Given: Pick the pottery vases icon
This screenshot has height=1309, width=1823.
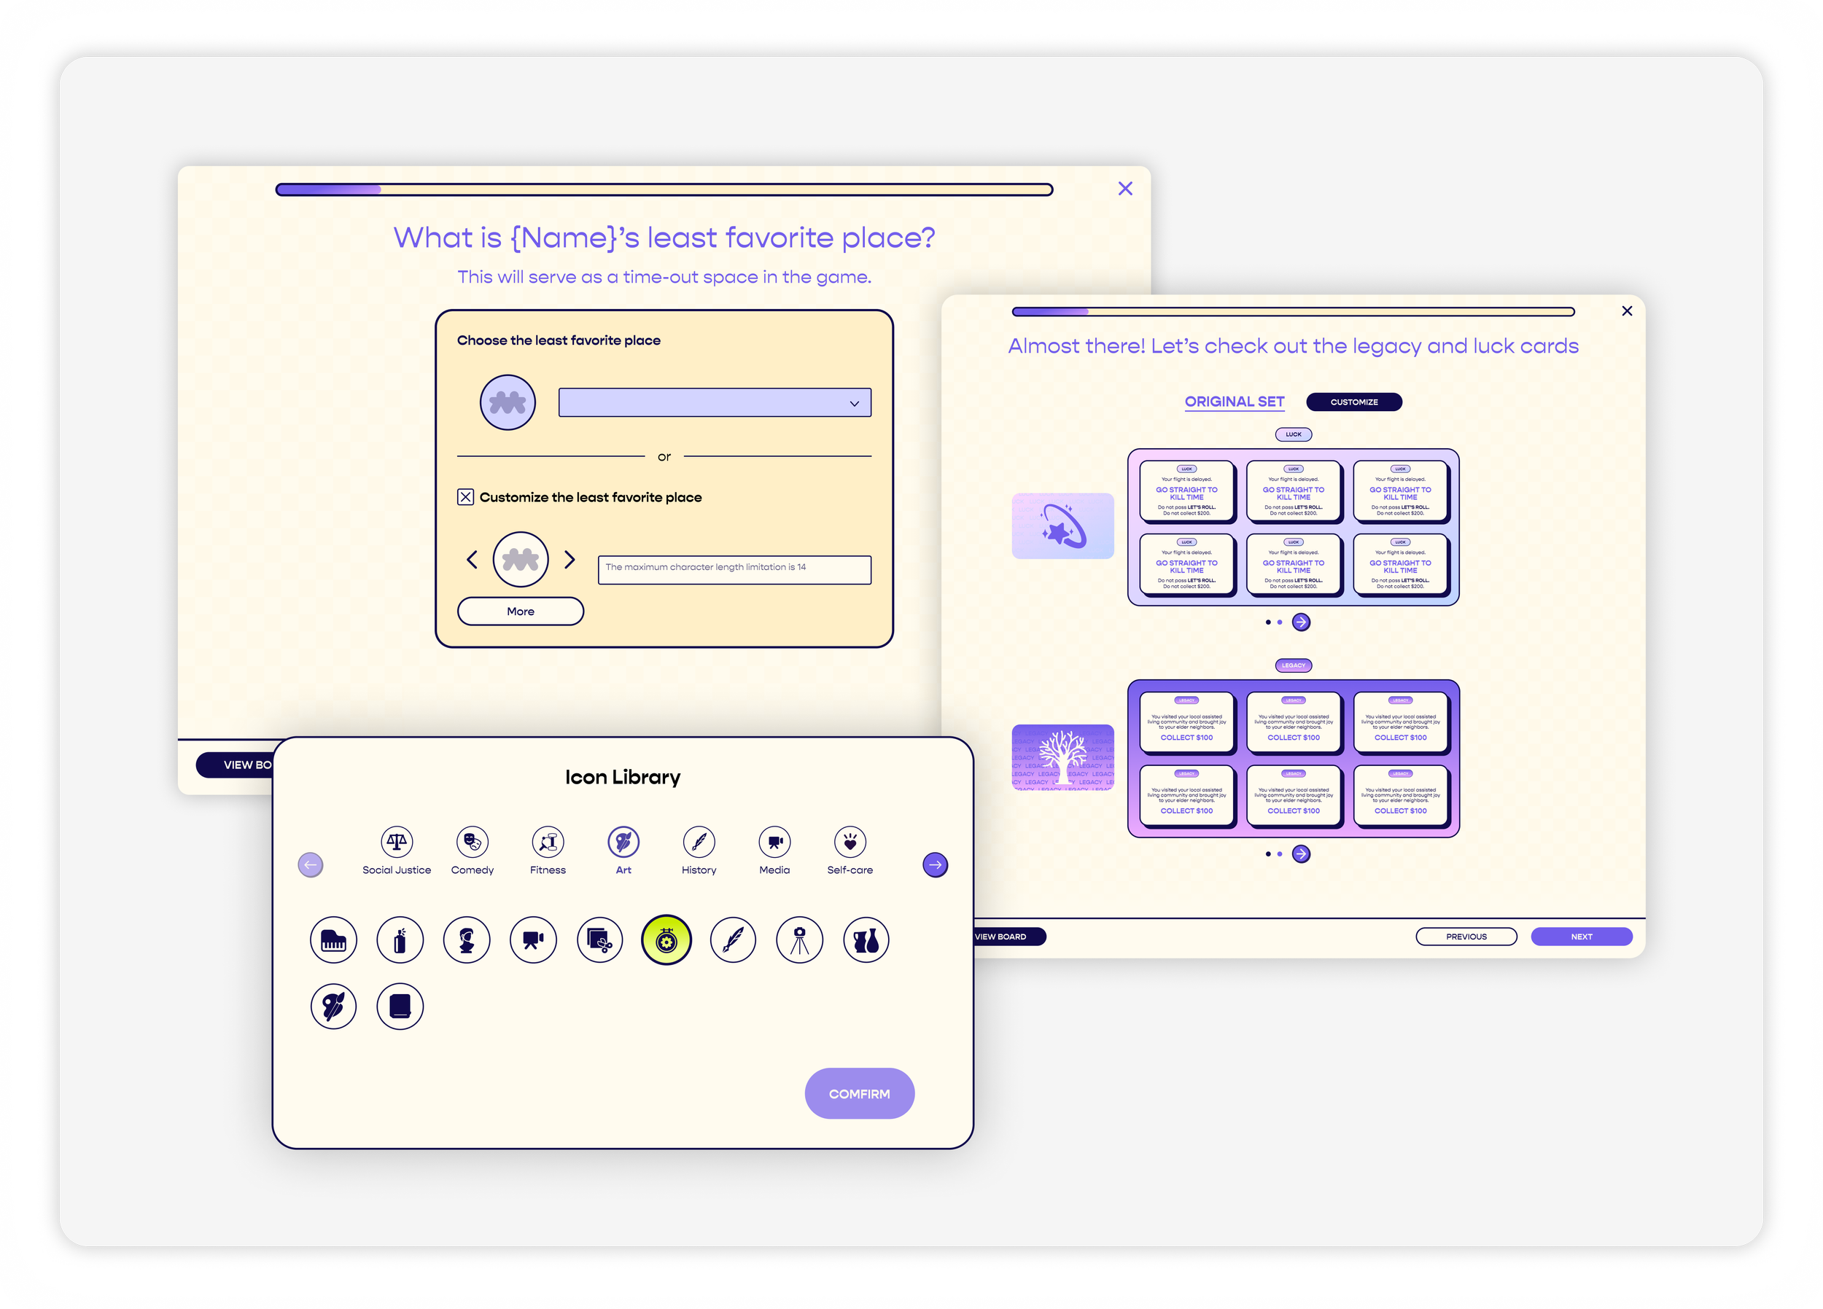Looking at the screenshot, I should pos(866,939).
